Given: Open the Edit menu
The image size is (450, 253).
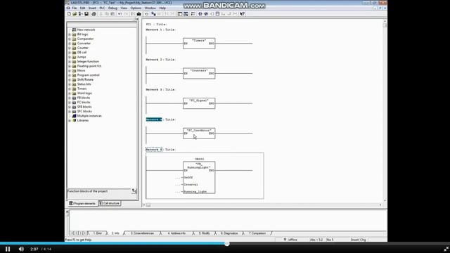Looking at the screenshot, I should 83,8.
